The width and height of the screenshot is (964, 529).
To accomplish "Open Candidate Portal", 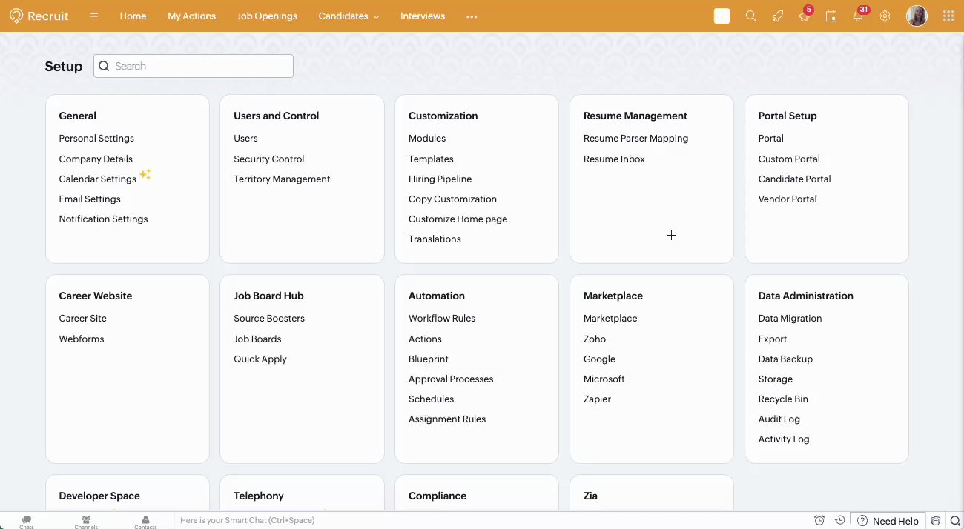I will tap(794, 179).
